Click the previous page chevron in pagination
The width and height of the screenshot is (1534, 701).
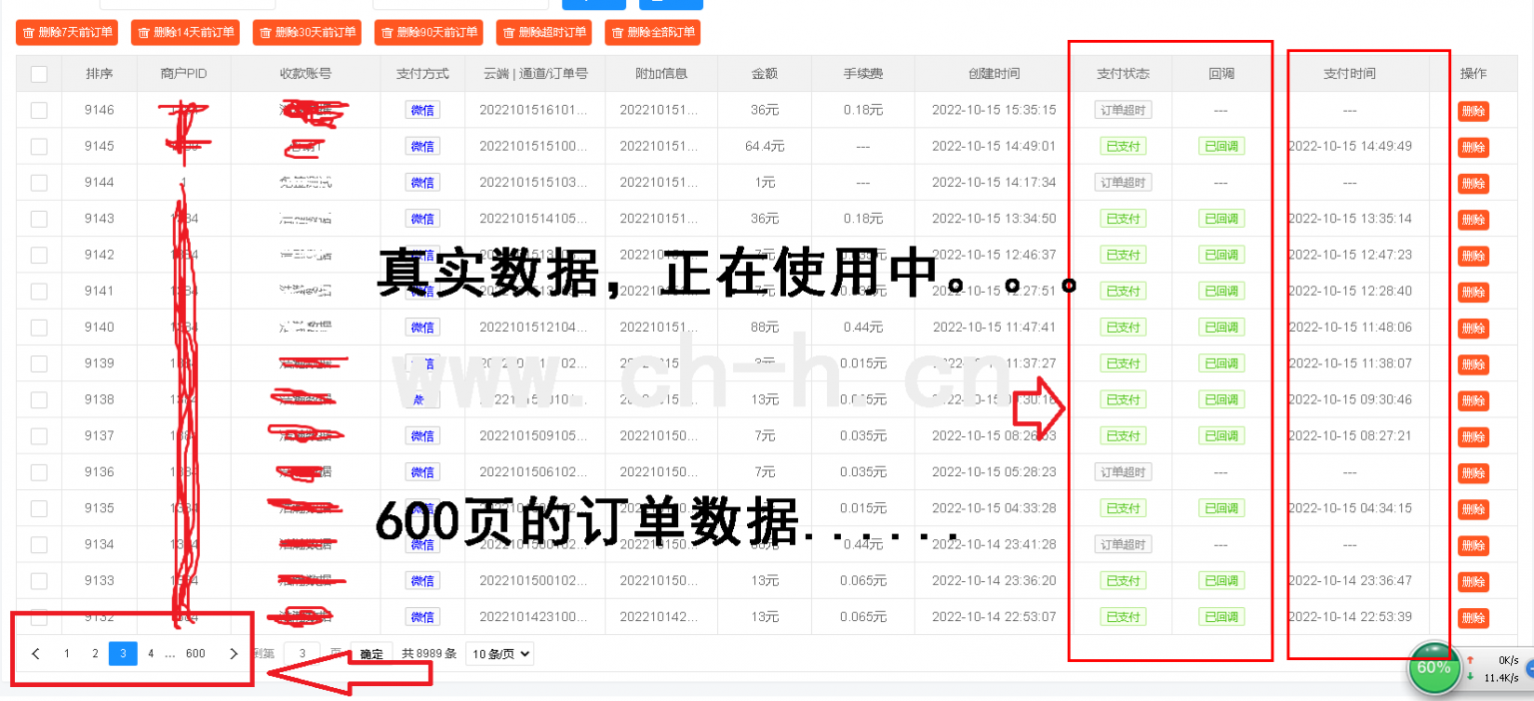pyautogui.click(x=36, y=654)
